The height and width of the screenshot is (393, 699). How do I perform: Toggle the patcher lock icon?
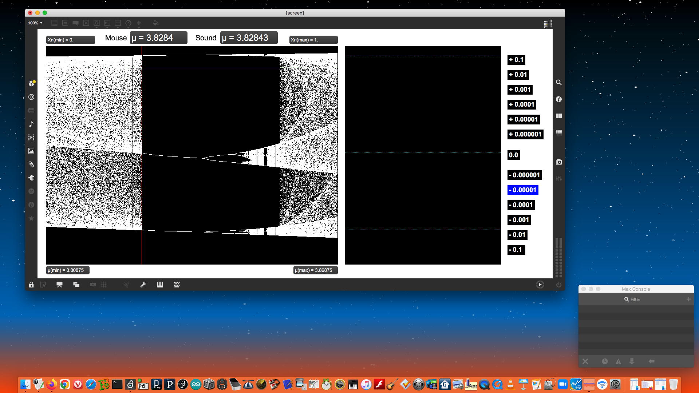(x=31, y=285)
